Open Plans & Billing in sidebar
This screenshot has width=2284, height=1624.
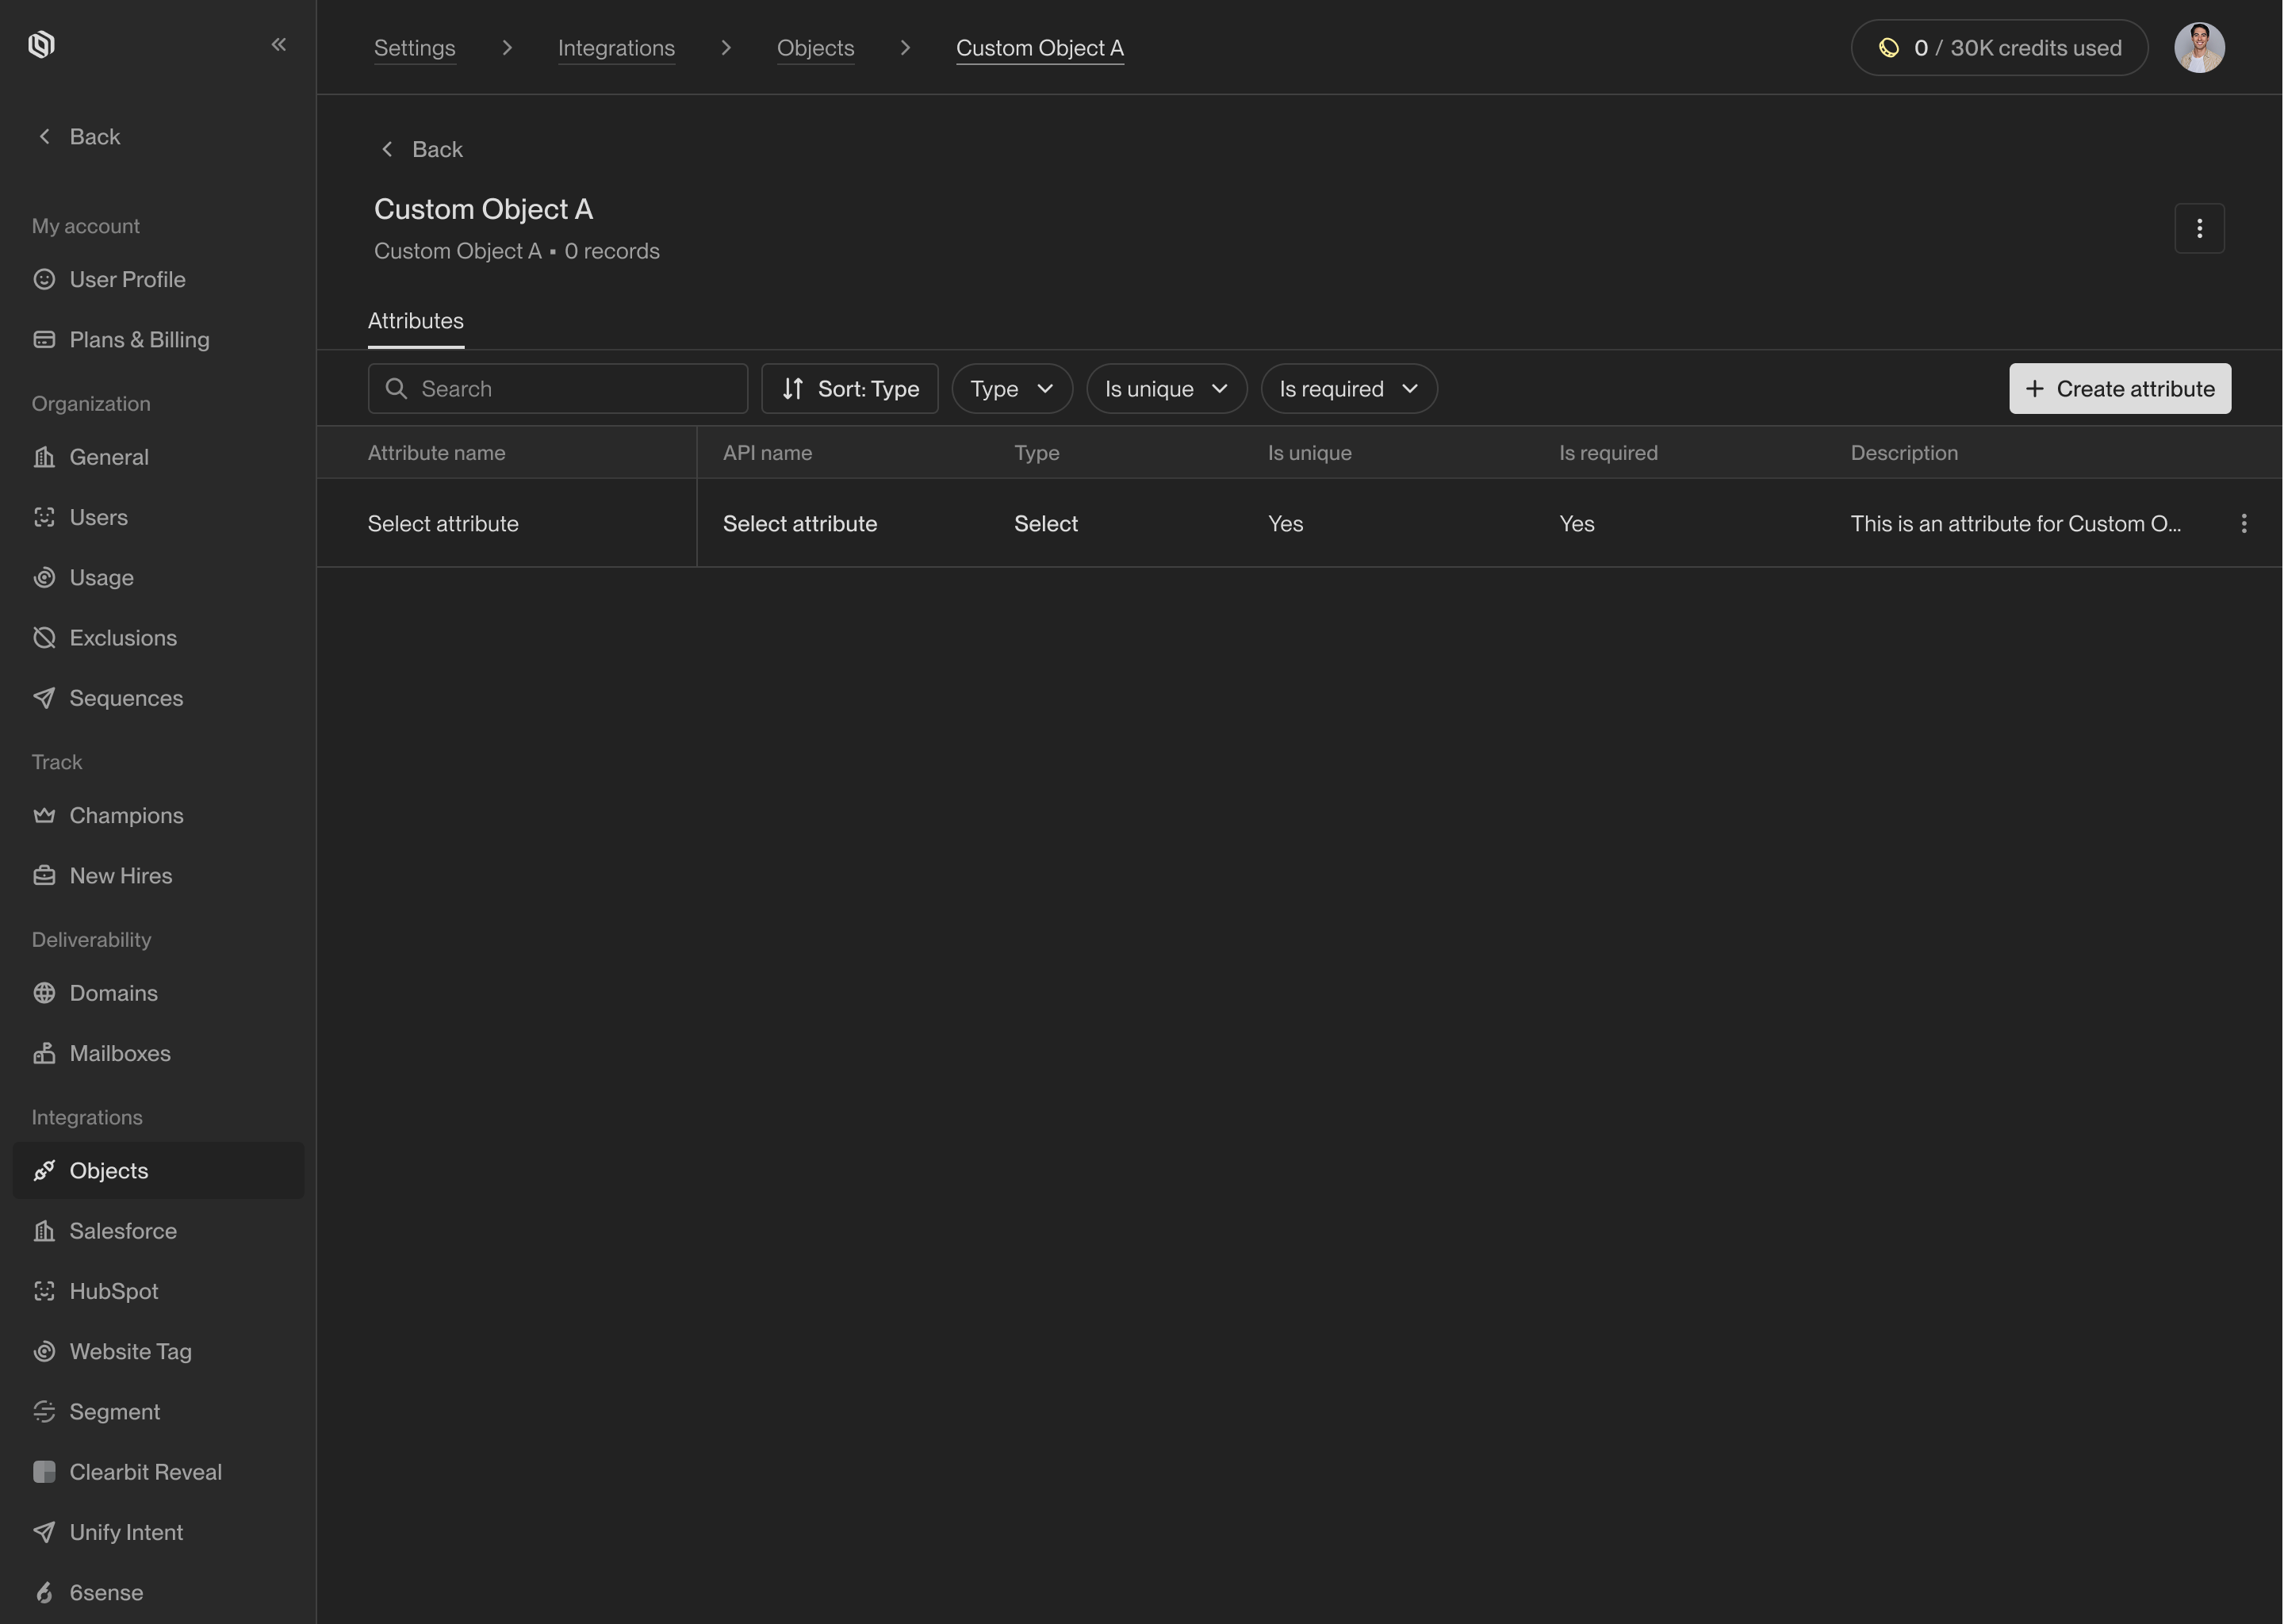coord(139,340)
